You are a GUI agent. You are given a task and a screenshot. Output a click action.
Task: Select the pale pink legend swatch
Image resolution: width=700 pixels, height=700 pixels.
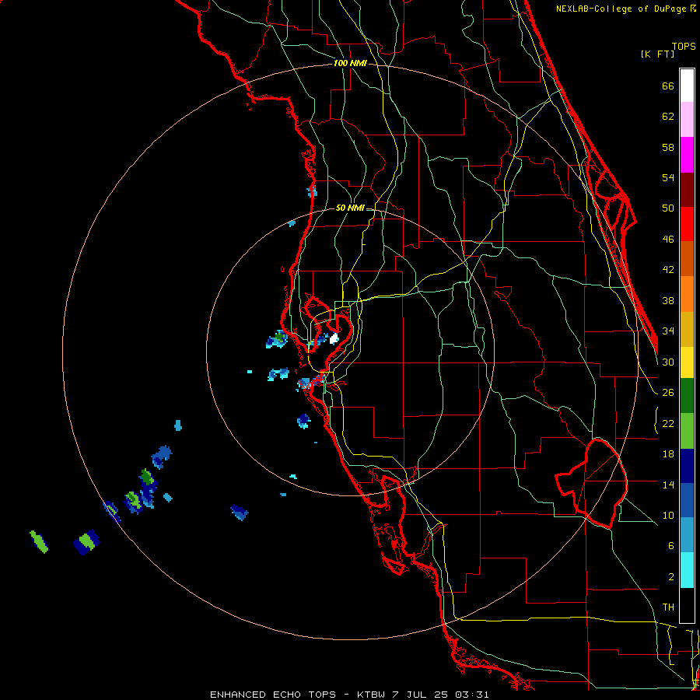687,119
